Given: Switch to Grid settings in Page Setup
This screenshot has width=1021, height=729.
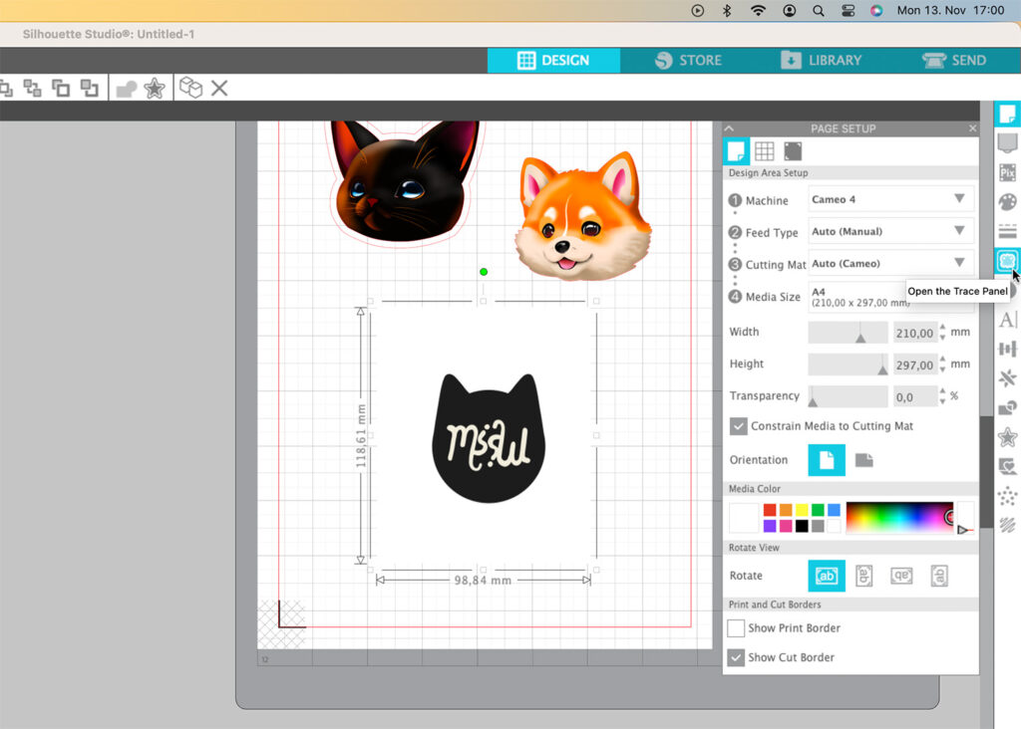Looking at the screenshot, I should pyautogui.click(x=764, y=151).
